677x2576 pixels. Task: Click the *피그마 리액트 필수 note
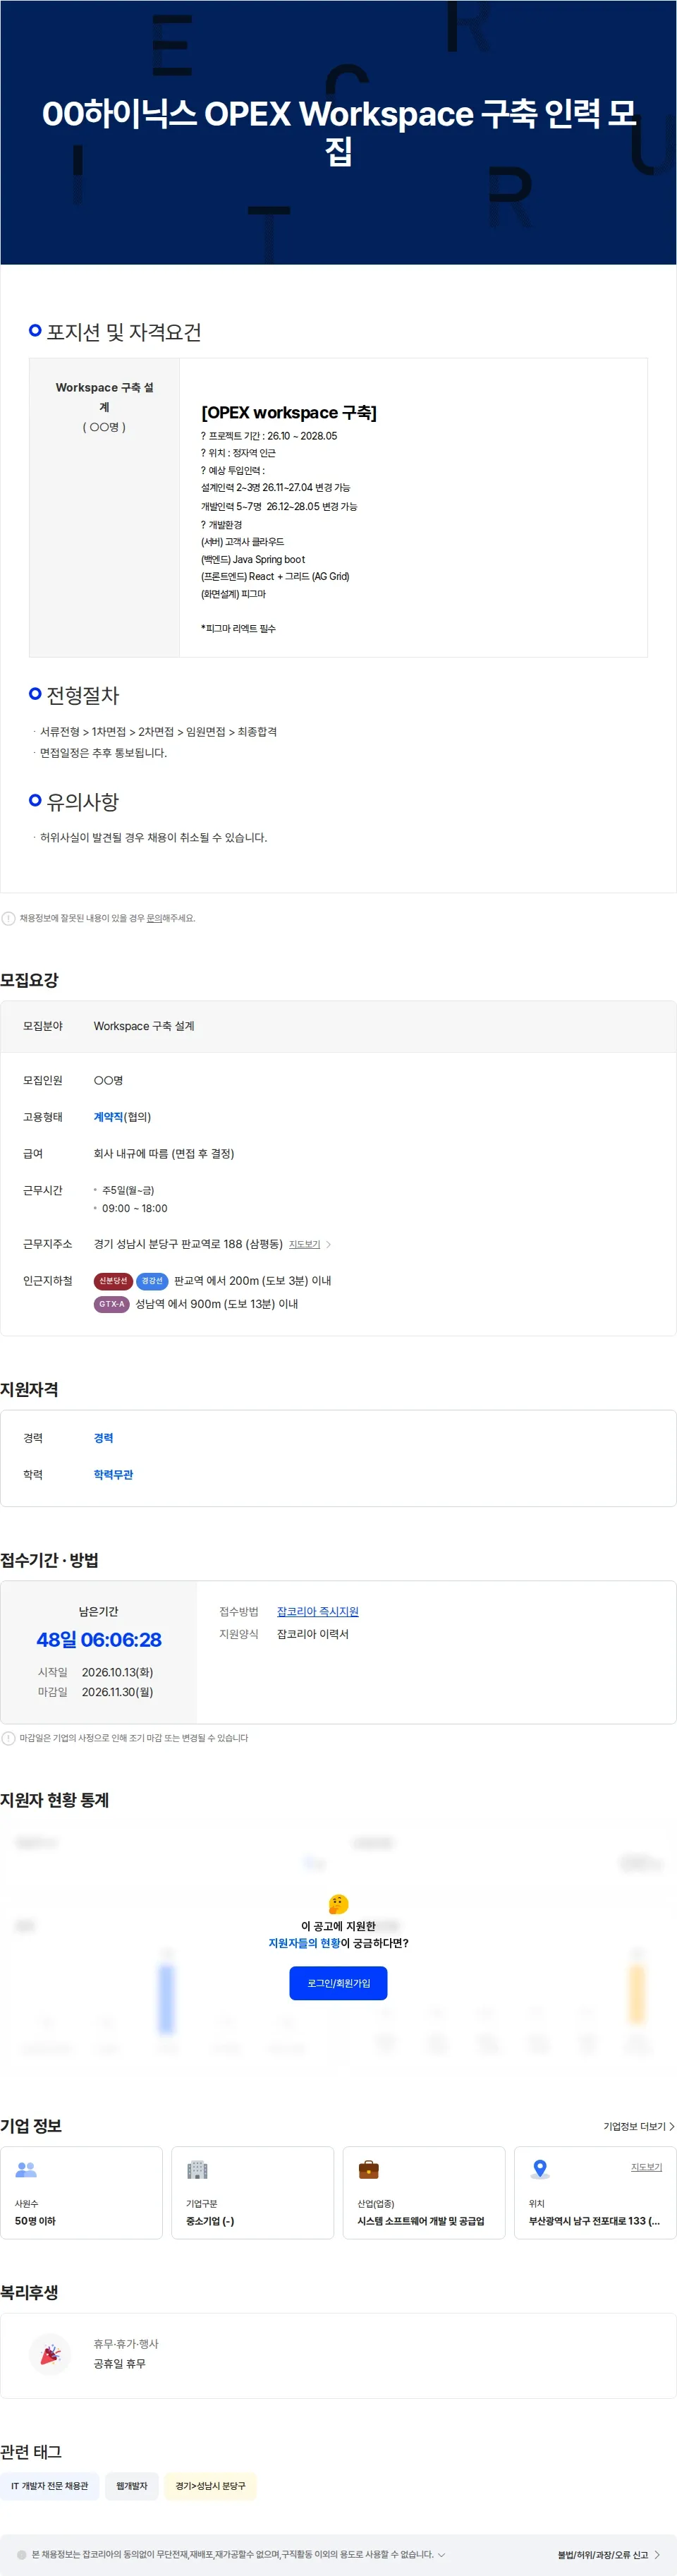point(238,628)
